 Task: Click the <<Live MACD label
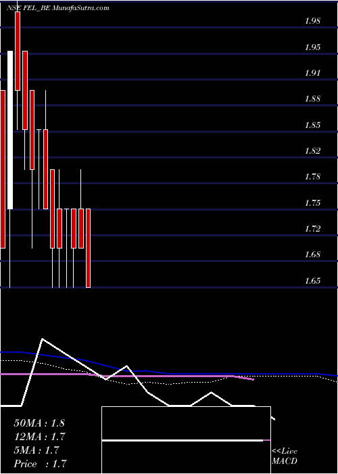pyautogui.click(x=285, y=456)
